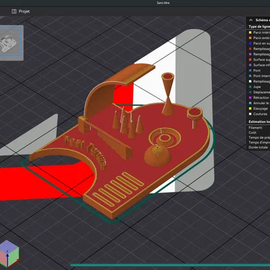Select the Durée totale row

pyautogui.click(x=259, y=147)
